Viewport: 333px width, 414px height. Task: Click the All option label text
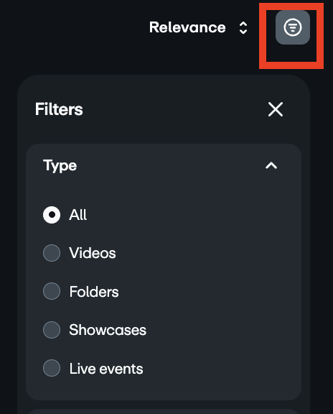pos(78,215)
